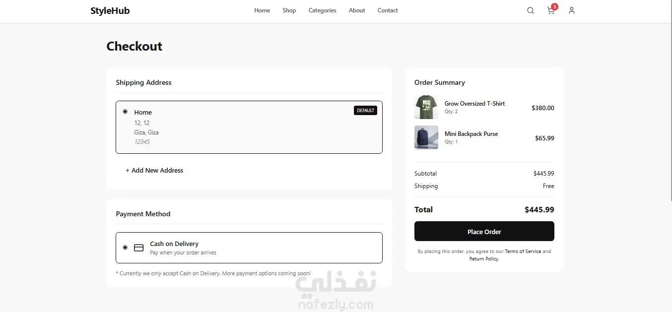Click the credit card icon beside Cash on Delivery
Screen dimensions: 672x312
coord(139,248)
